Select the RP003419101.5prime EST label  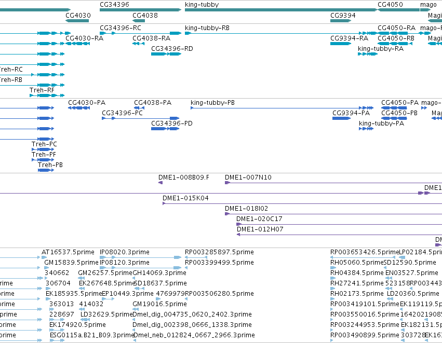click(365, 305)
